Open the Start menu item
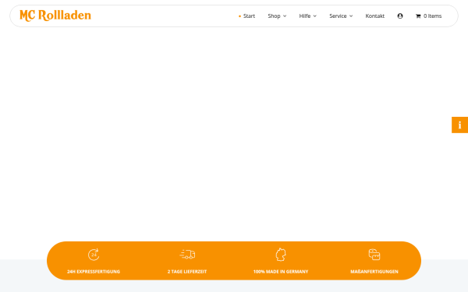 click(249, 16)
